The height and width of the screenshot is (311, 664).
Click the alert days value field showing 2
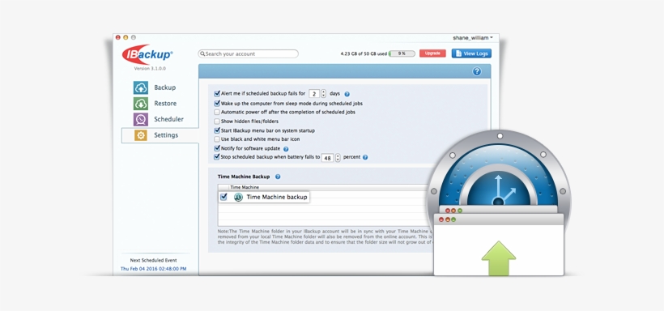314,94
